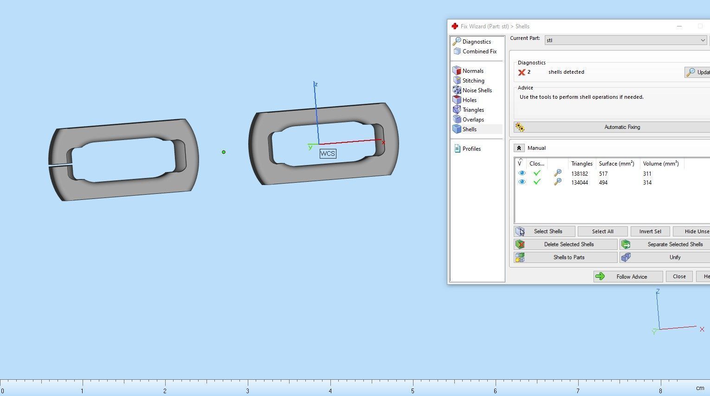This screenshot has height=396, width=710.
Task: Click the Triangles icon
Action: pyautogui.click(x=457, y=110)
